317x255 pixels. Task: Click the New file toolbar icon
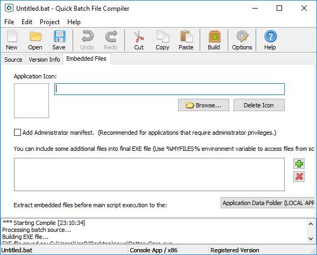(x=12, y=40)
